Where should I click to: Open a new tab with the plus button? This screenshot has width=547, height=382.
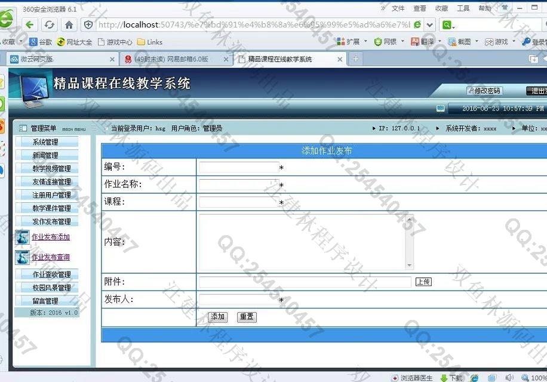(355, 59)
